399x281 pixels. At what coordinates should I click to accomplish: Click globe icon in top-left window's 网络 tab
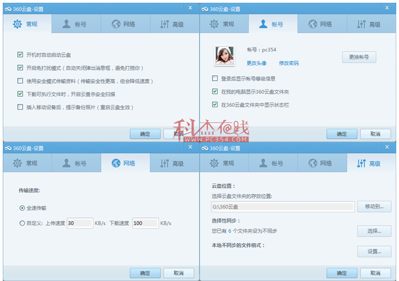pos(116,24)
